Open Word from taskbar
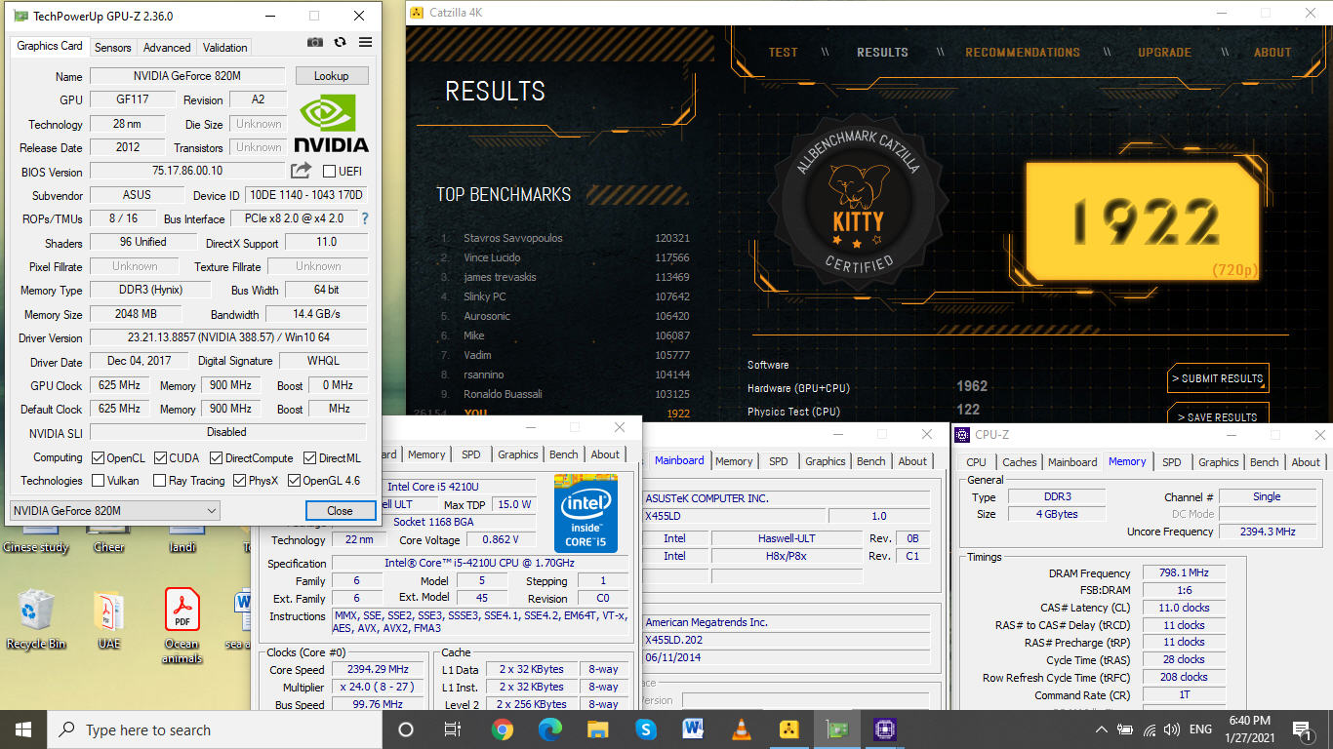The height and width of the screenshot is (749, 1333). pyautogui.click(x=693, y=729)
